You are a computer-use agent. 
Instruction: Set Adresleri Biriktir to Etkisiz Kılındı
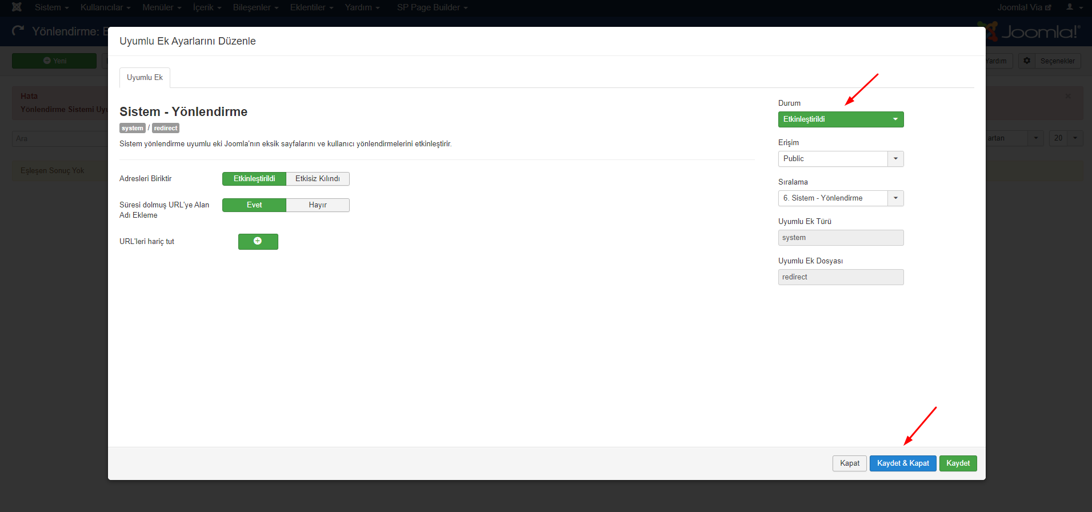pos(317,179)
